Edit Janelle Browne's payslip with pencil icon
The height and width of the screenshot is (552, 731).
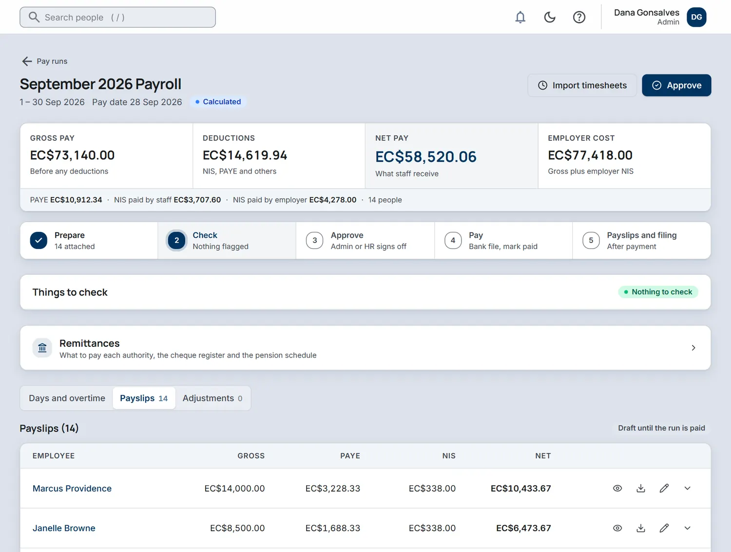point(664,528)
